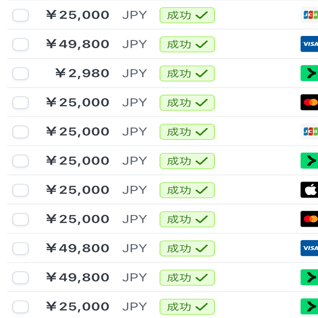The width and height of the screenshot is (318, 318).
Task: Click the Apple Pay icon
Action: point(309,190)
